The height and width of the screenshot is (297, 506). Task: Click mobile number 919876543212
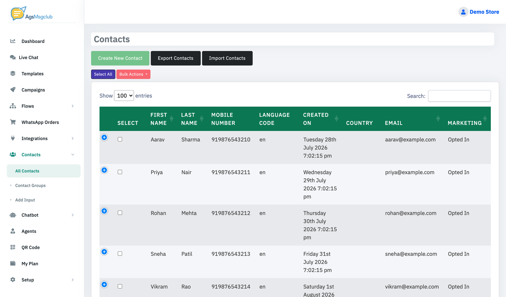[231, 213]
